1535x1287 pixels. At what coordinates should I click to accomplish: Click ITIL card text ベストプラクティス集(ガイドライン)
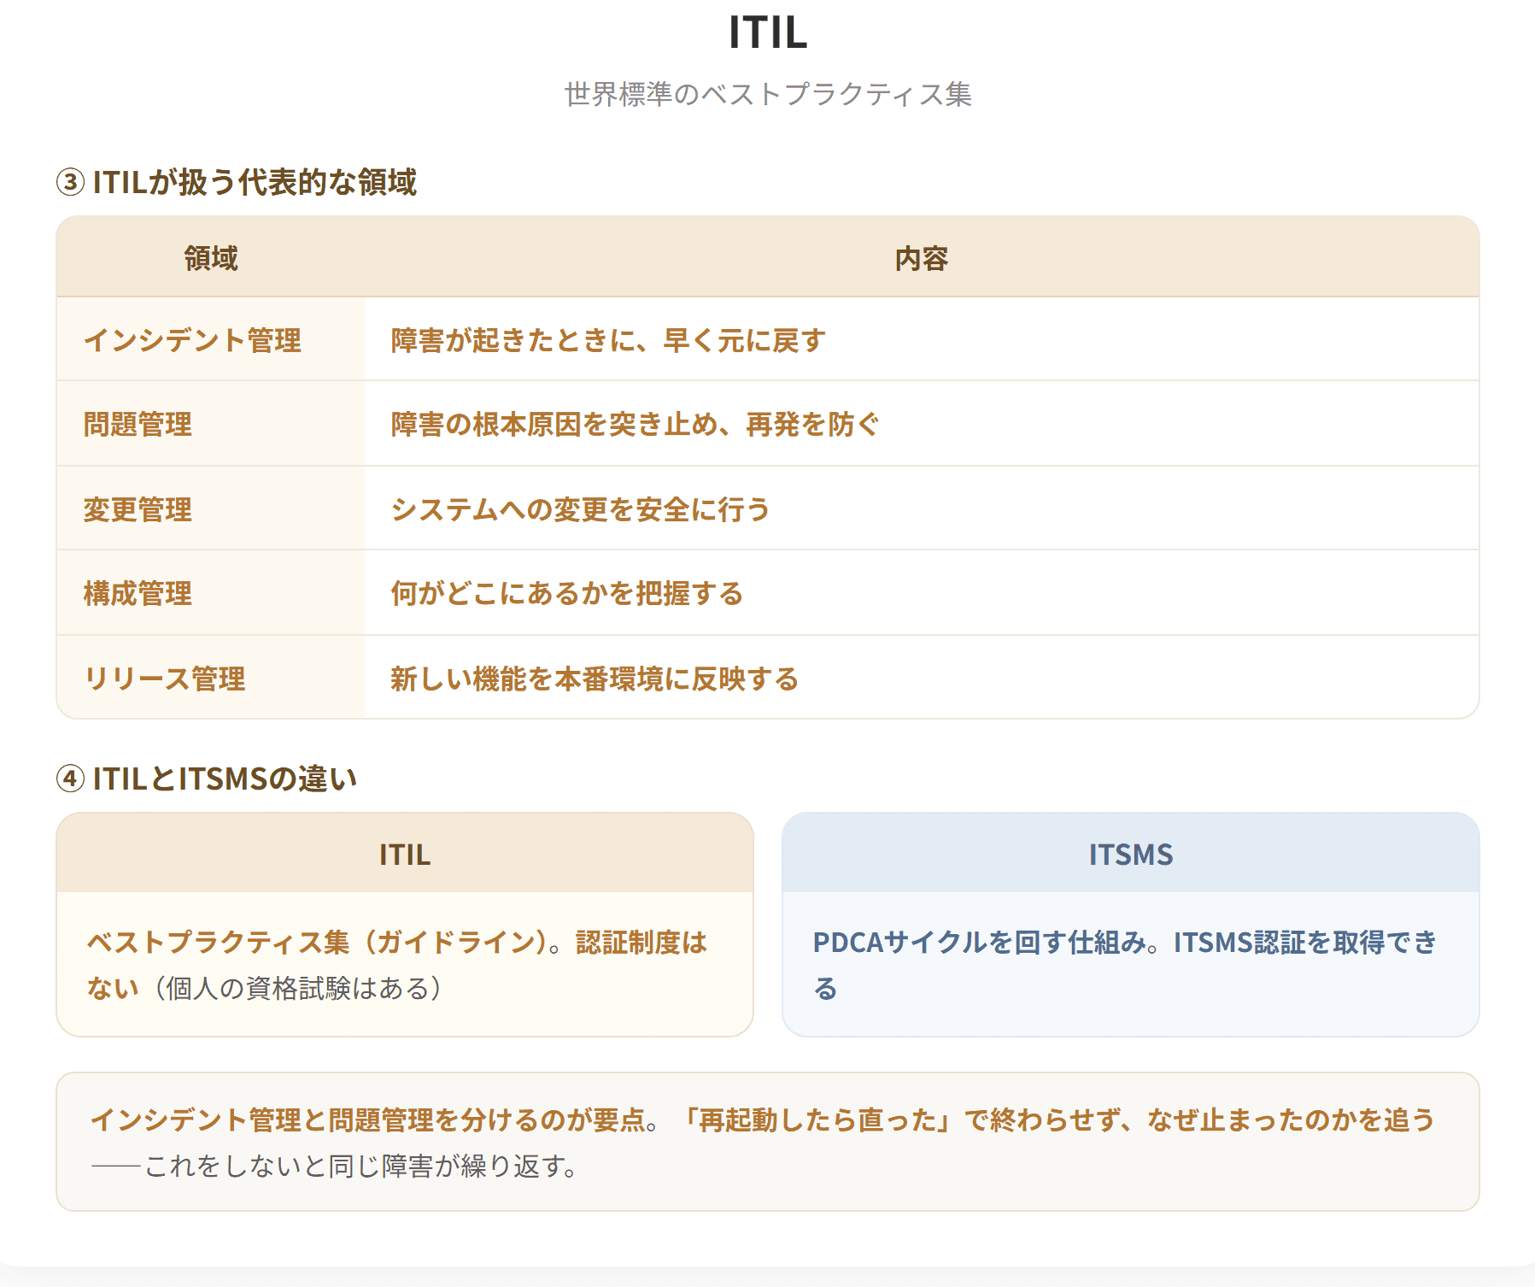(317, 942)
